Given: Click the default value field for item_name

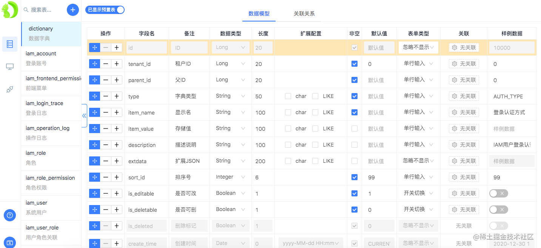Looking at the screenshot, I should pyautogui.click(x=379, y=113).
